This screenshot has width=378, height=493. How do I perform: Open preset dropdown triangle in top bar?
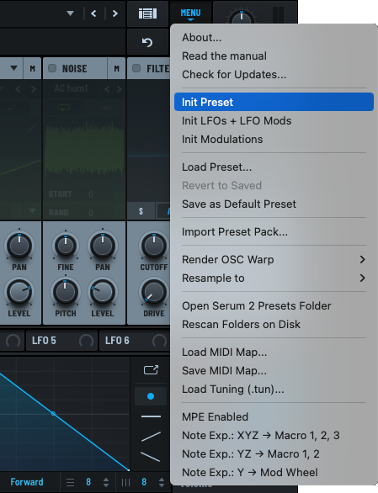pos(71,13)
